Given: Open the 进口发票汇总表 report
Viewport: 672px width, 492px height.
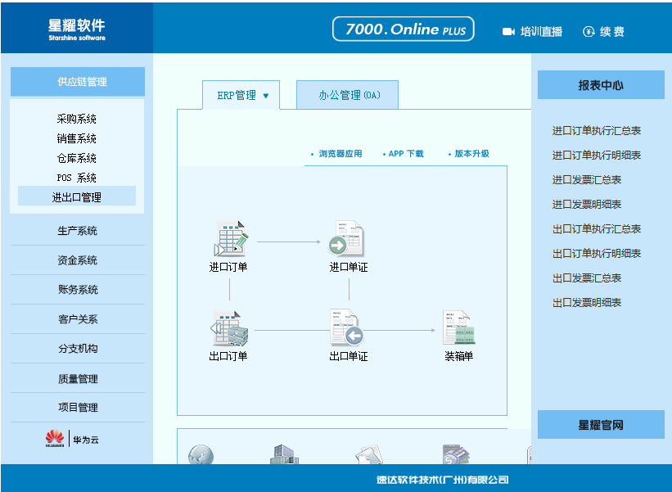Looking at the screenshot, I should click(587, 180).
